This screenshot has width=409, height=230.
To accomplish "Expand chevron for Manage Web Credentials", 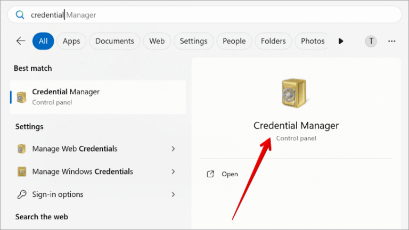I will (x=173, y=149).
